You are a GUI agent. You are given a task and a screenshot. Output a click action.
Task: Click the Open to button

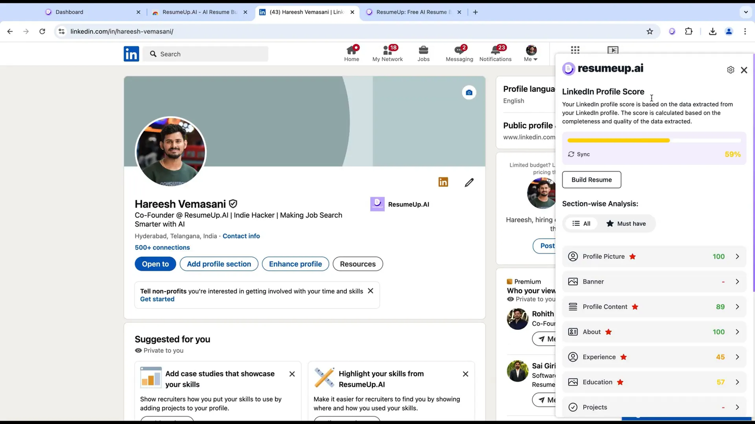155,264
